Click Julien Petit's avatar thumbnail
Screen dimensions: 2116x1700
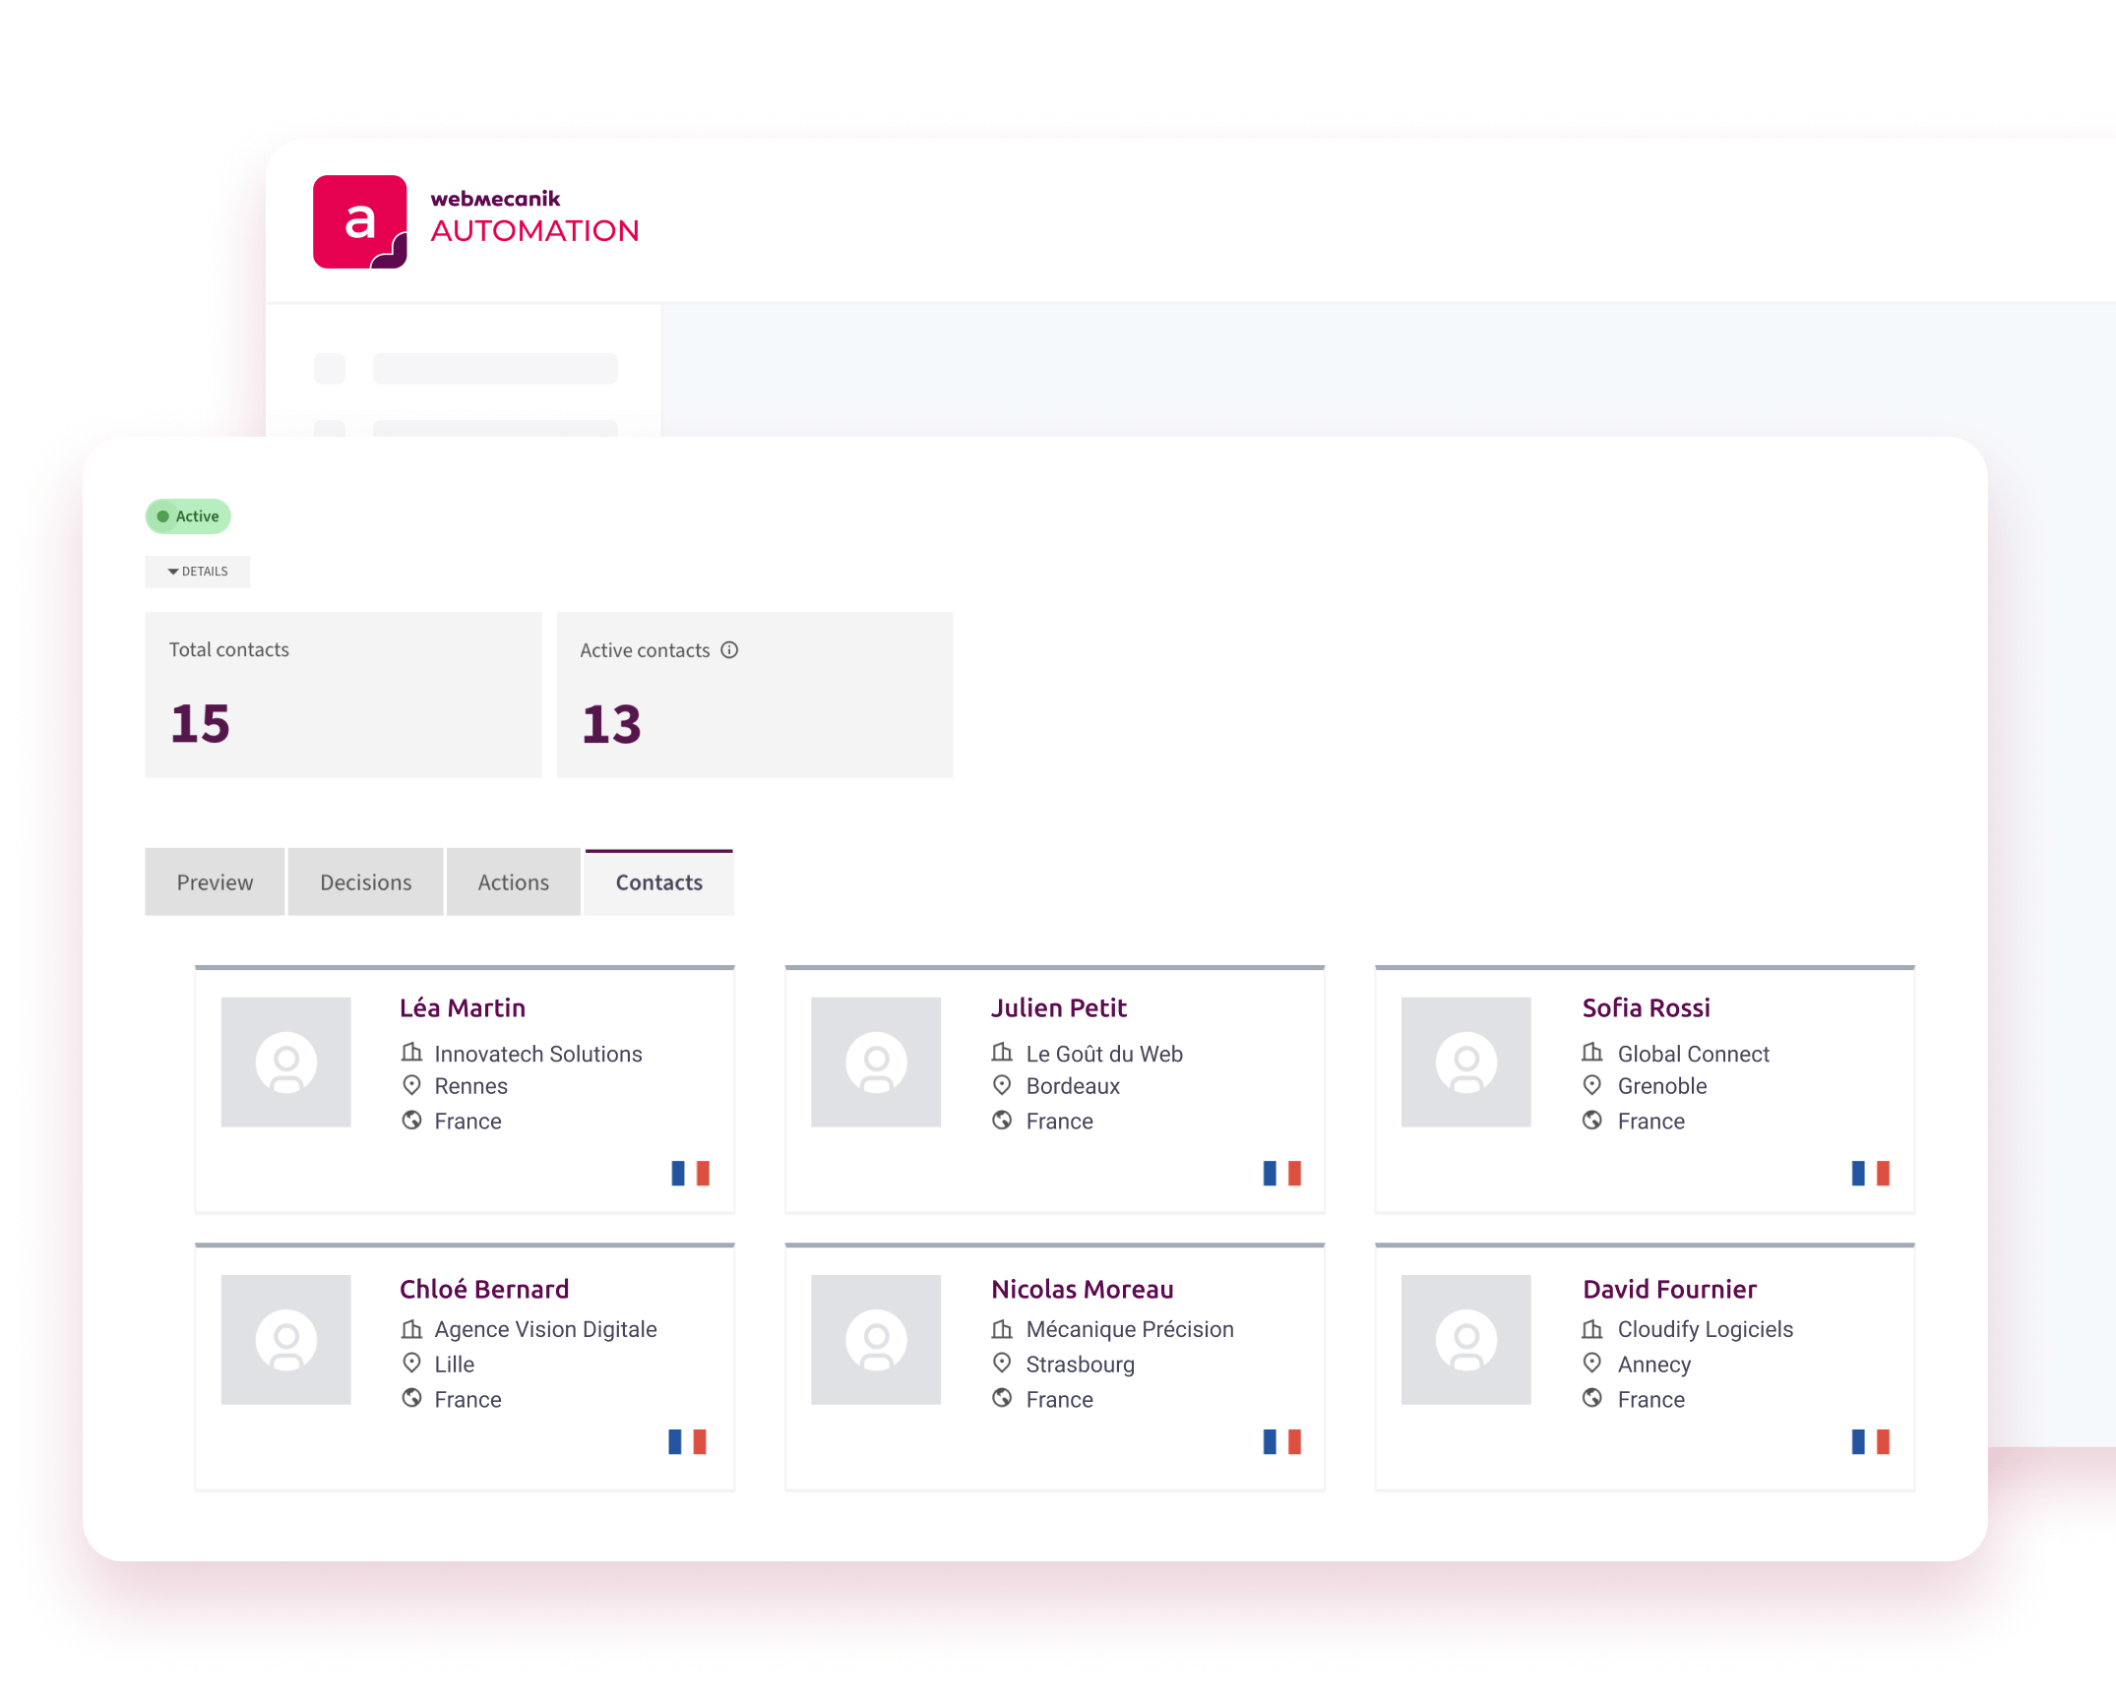[x=876, y=1062]
